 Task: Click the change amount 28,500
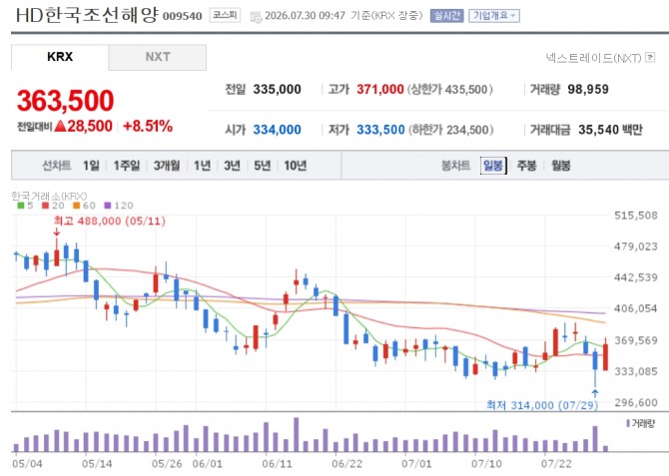(90, 127)
